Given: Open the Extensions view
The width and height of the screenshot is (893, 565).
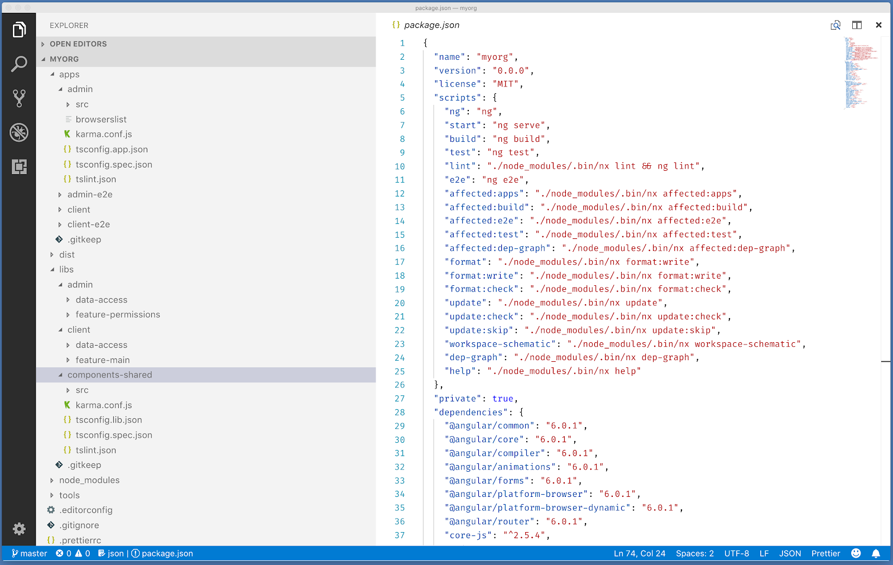Looking at the screenshot, I should [20, 166].
